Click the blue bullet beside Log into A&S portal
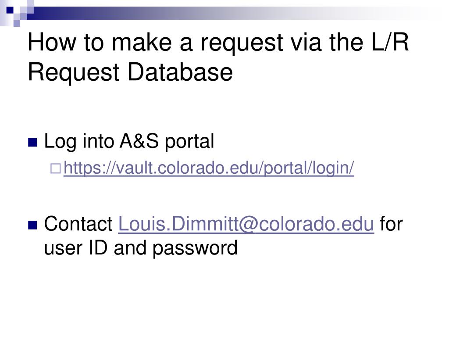 [32, 142]
